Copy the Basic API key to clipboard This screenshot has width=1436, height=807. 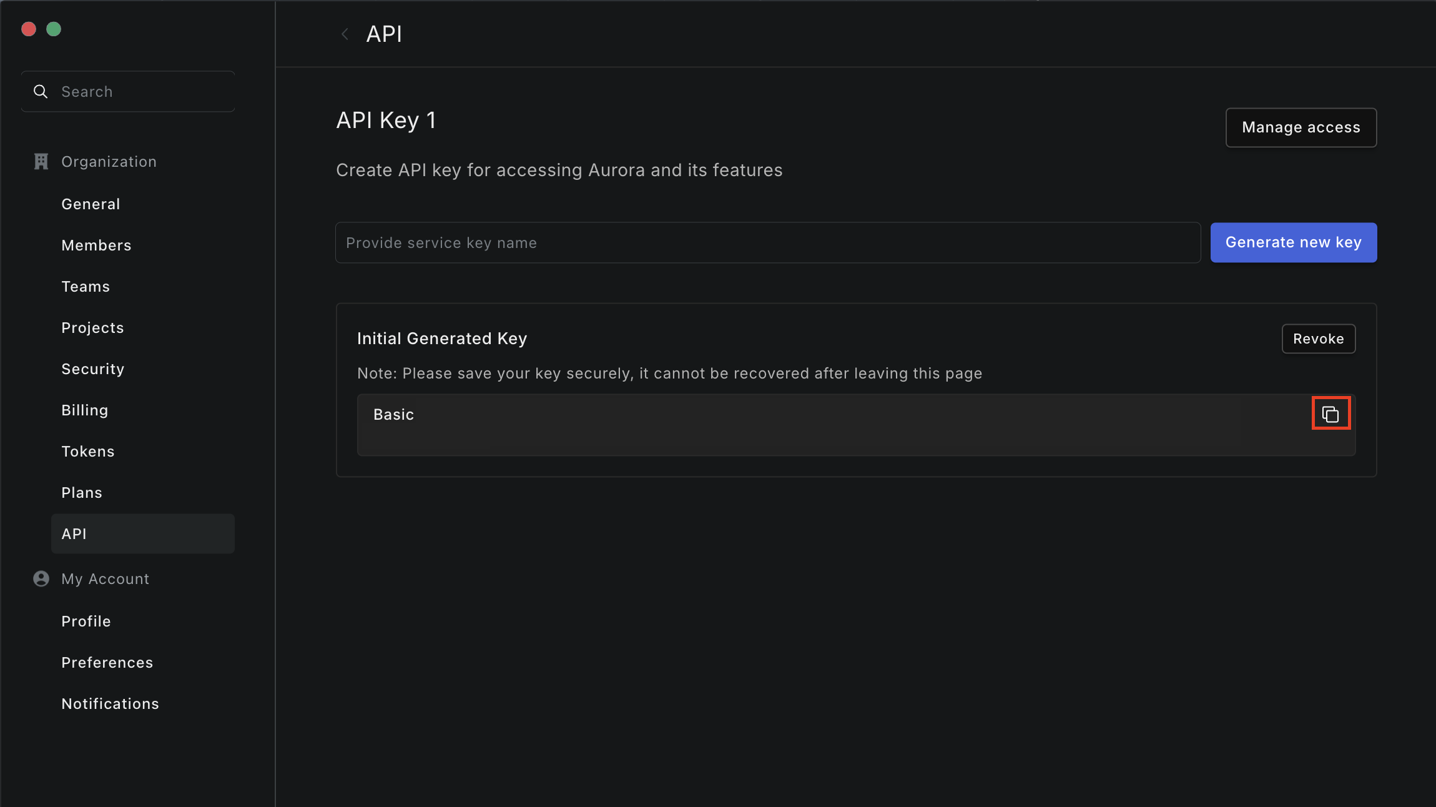pyautogui.click(x=1330, y=413)
